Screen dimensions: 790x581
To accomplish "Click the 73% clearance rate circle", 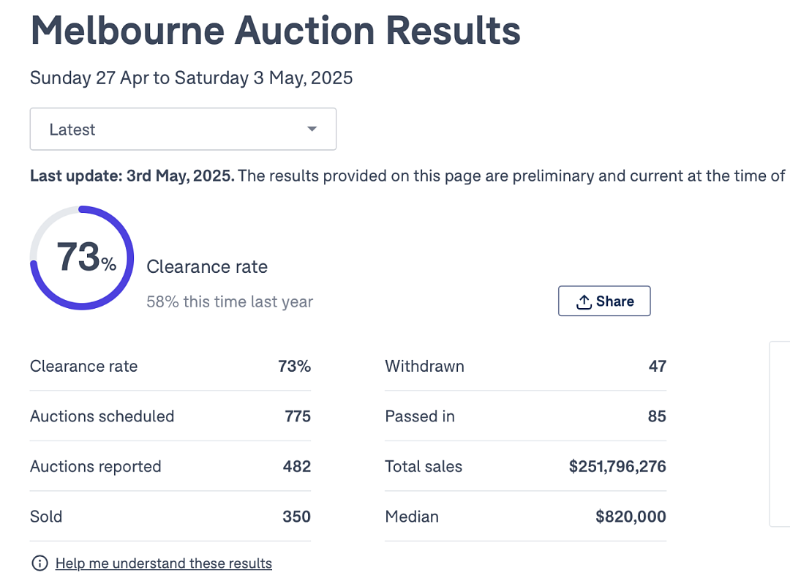I will pos(82,258).
